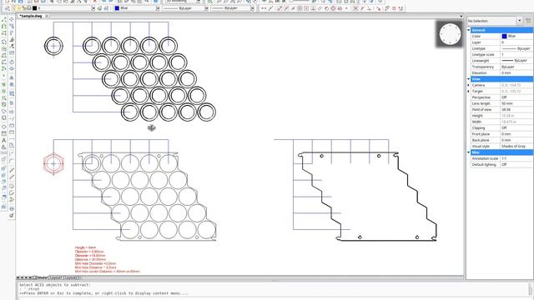534x300 pixels.
Task: Click the Annotation scale 1:1 value
Action: click(x=516, y=158)
